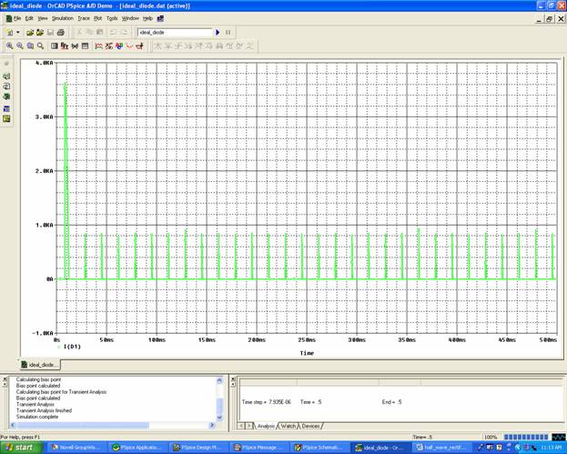567x454 pixels.
Task: Click the simulation progress bar in status bar
Action: [x=526, y=437]
